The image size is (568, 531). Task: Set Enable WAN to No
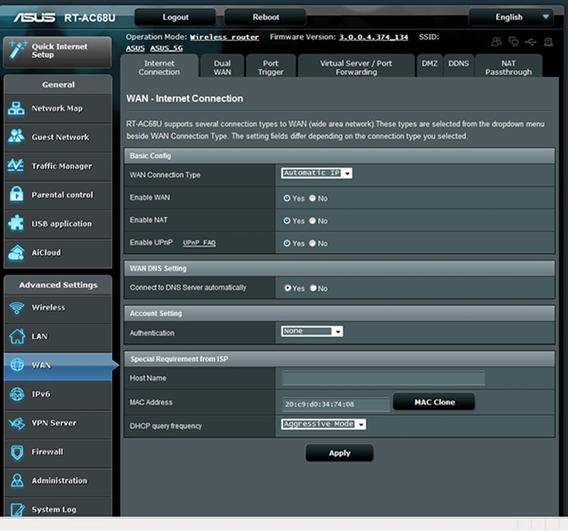[x=312, y=198]
